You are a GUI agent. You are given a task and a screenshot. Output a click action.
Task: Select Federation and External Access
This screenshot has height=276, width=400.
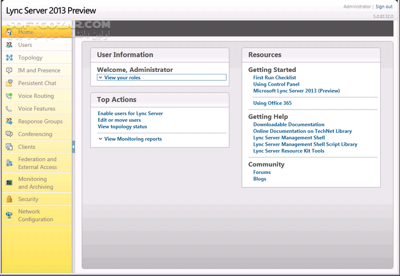coord(37,163)
